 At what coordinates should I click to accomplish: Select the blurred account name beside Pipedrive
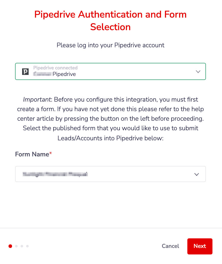click(42, 74)
